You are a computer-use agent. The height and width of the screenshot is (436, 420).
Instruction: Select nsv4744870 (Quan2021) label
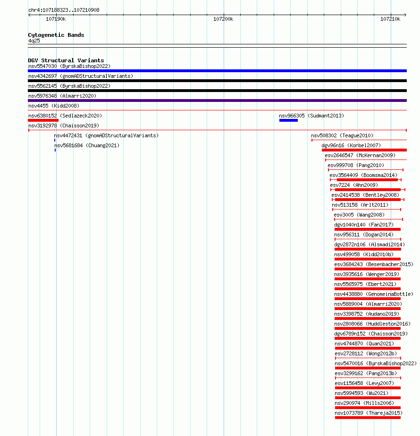click(x=364, y=344)
